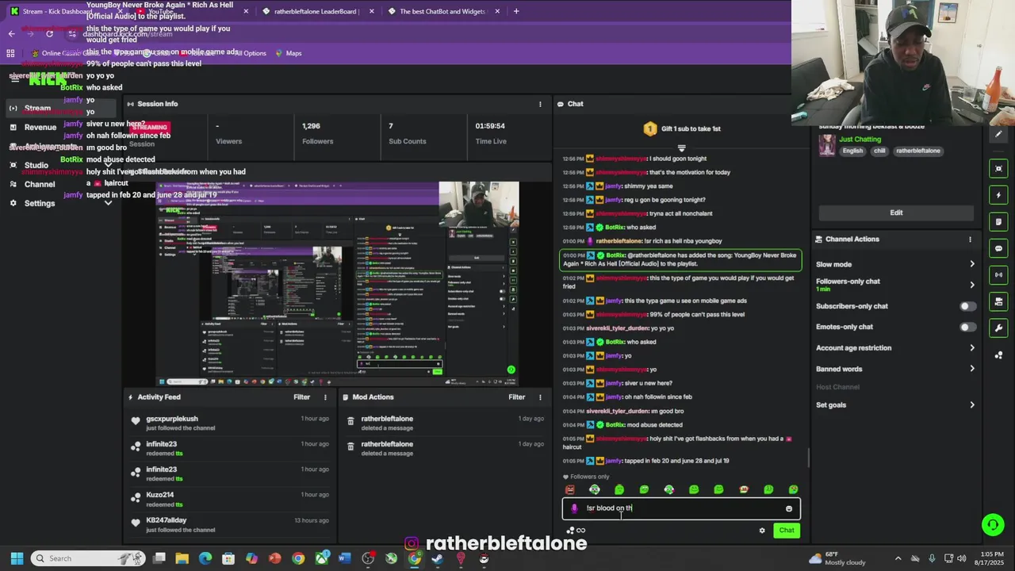1015x571 pixels.
Task: Open chat settings gear beside Chat button
Action: pyautogui.click(x=762, y=531)
